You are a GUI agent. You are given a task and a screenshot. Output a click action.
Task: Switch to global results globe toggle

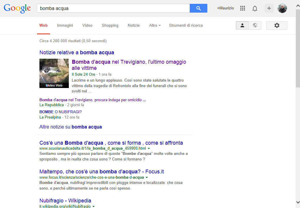[255, 26]
